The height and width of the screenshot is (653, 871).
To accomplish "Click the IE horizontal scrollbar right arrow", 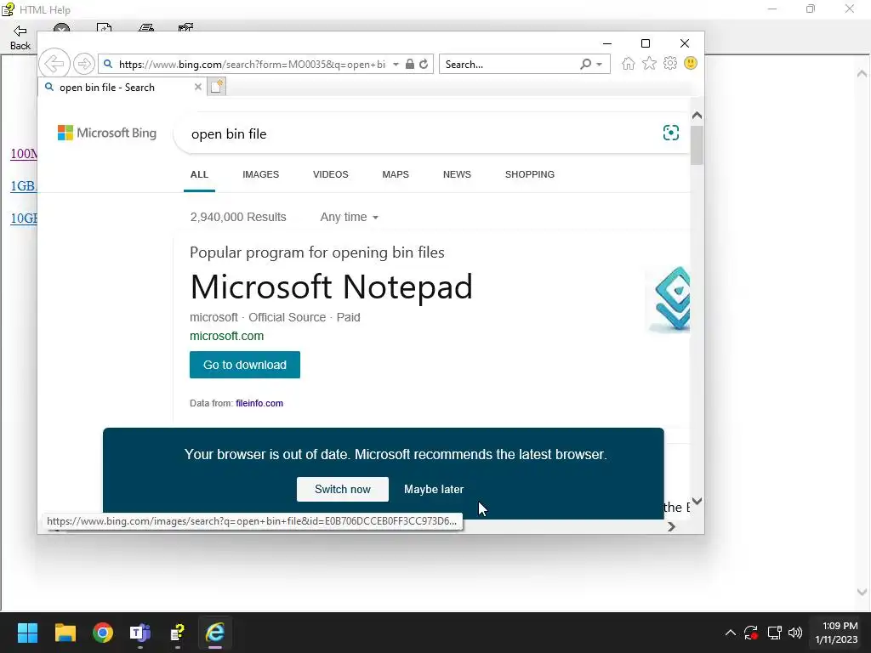I will [671, 526].
